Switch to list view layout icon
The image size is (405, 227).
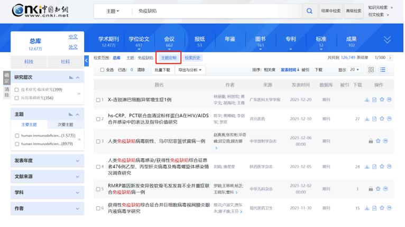(x=383, y=70)
